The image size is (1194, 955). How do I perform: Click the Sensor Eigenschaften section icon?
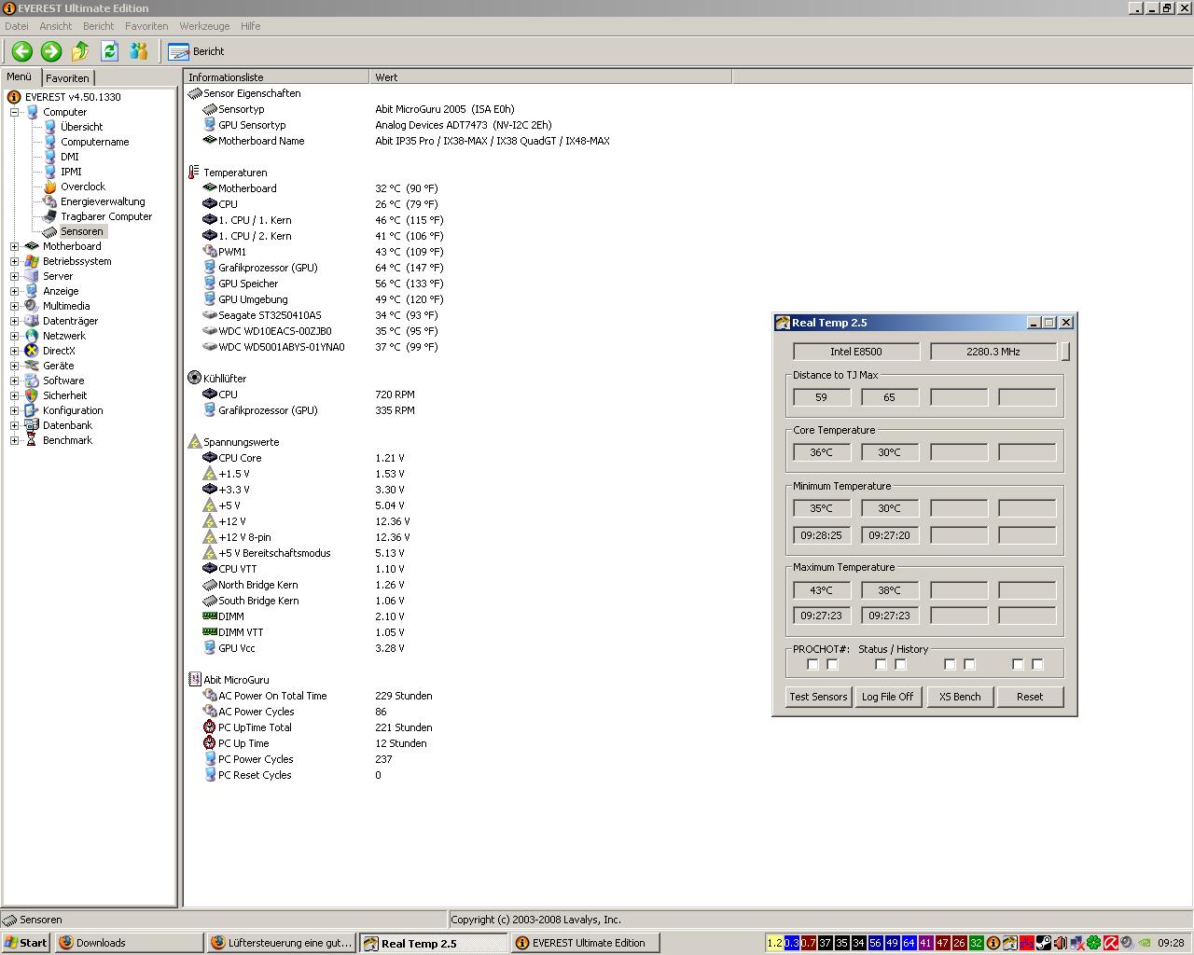[x=194, y=93]
